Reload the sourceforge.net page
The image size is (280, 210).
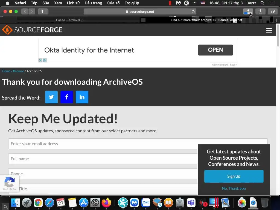point(193,11)
